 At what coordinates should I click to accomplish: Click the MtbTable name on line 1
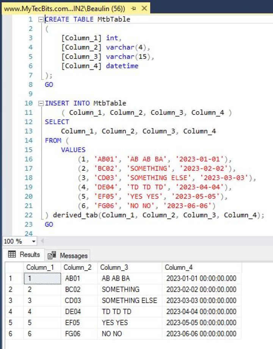coord(114,19)
